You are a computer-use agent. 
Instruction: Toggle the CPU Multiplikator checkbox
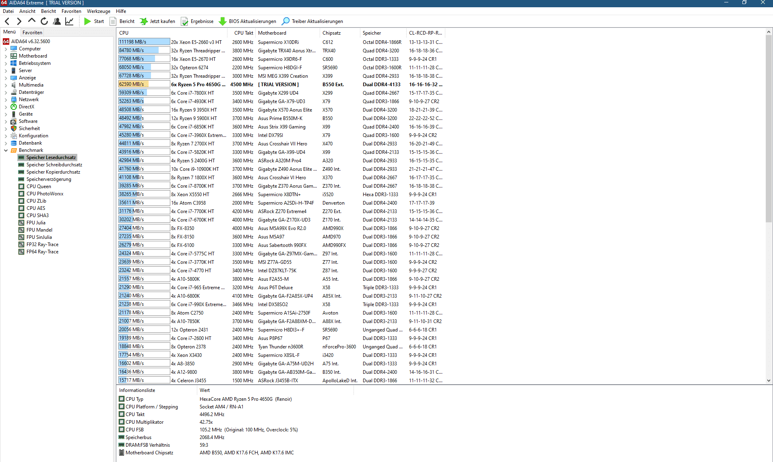(122, 422)
